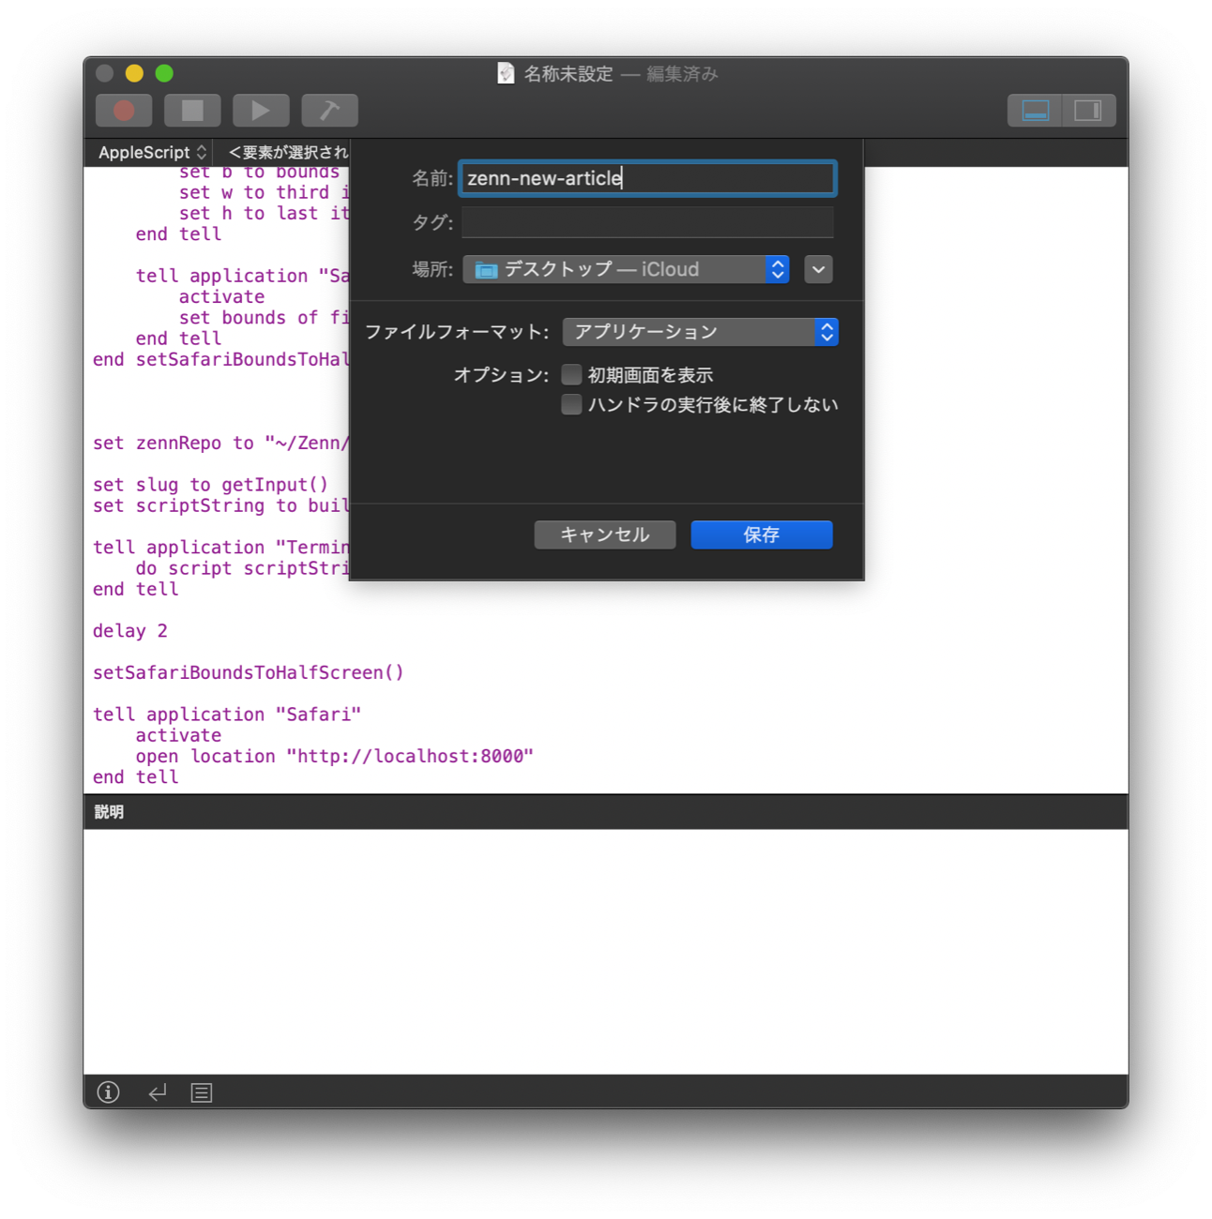
Task: Enable ハンドラの実行後に終了しない checkbox
Action: [571, 405]
